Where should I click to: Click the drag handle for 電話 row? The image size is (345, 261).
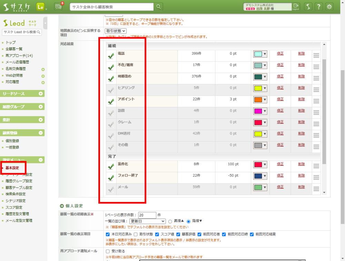[316, 55]
